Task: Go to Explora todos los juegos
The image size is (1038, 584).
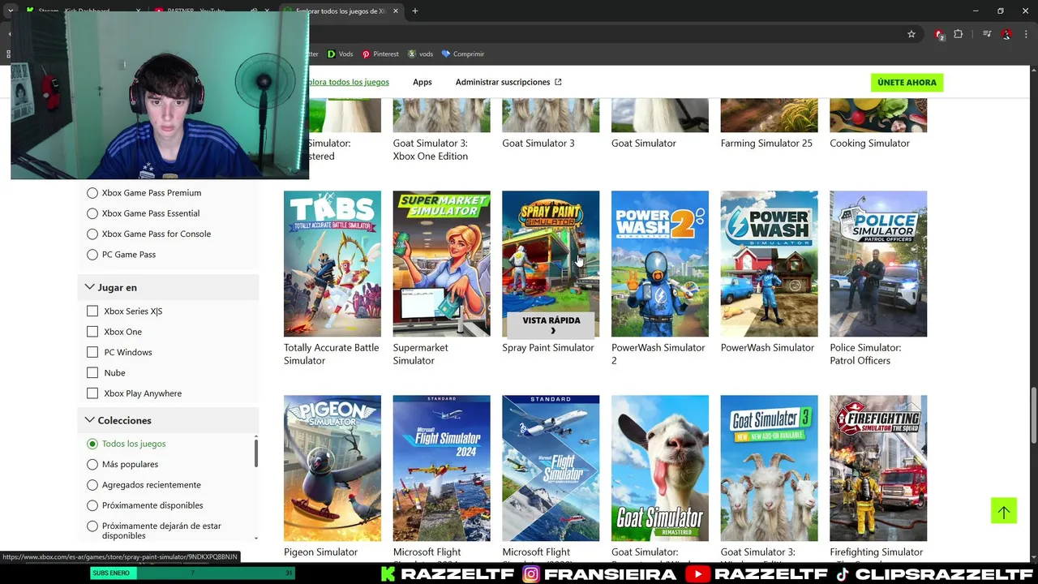Action: coord(349,82)
